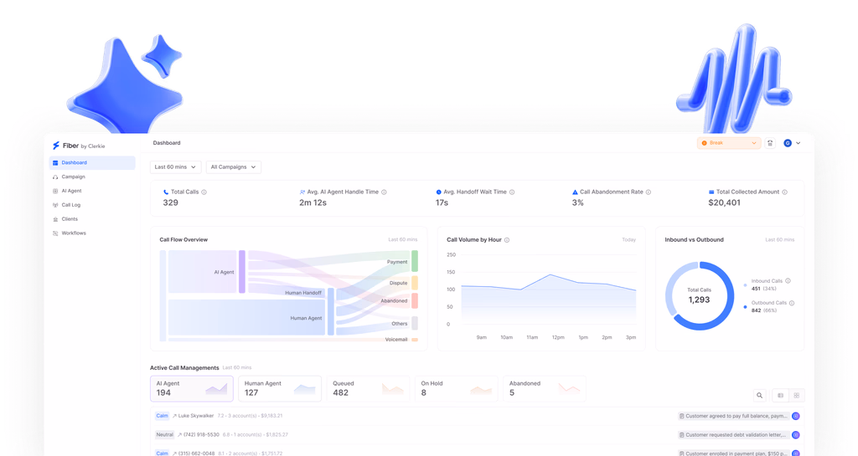
Task: Click info icon beside Avg. AI Agent Handle Time
Action: tap(384, 192)
